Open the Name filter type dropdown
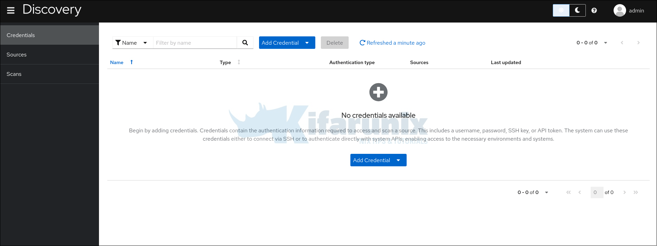The height and width of the screenshot is (246, 657). (x=132, y=43)
